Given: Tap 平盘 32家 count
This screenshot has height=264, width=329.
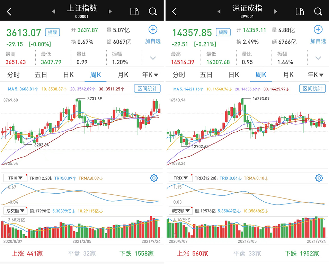Looking at the screenshot, I should click(82, 254).
